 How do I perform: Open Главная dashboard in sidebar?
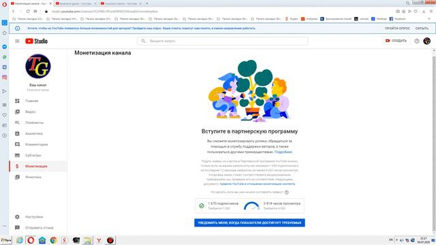click(38, 101)
